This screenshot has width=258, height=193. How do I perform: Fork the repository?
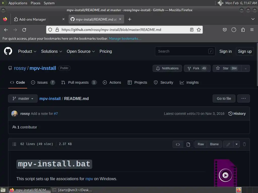[197, 68]
